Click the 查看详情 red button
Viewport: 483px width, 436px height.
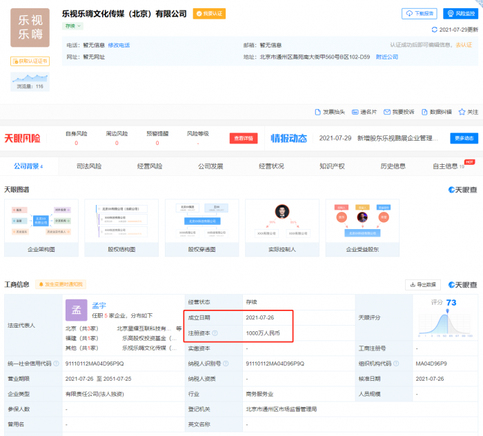coord(244,138)
